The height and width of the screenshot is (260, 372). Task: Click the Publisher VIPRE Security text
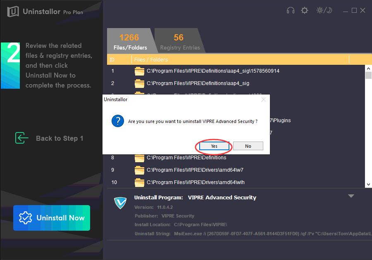[x=165, y=216]
